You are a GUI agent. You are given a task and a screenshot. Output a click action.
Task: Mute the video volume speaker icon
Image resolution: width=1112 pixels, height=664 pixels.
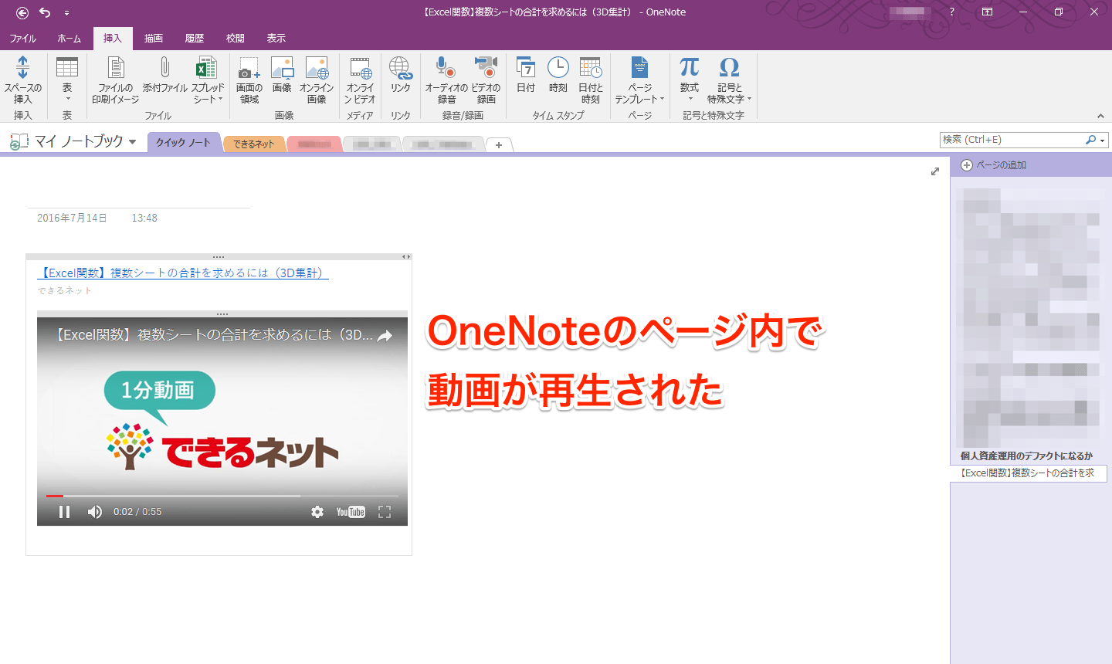coord(95,512)
